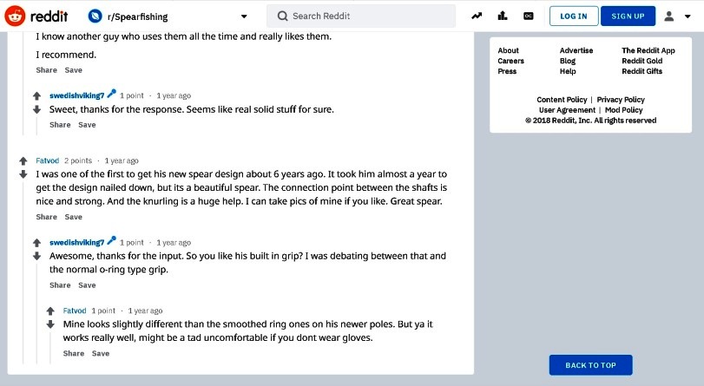
Task: Click the r/Spearfishing community icon
Action: point(95,16)
